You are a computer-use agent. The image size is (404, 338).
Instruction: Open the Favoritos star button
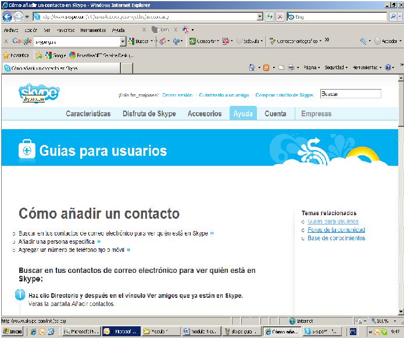(16, 55)
